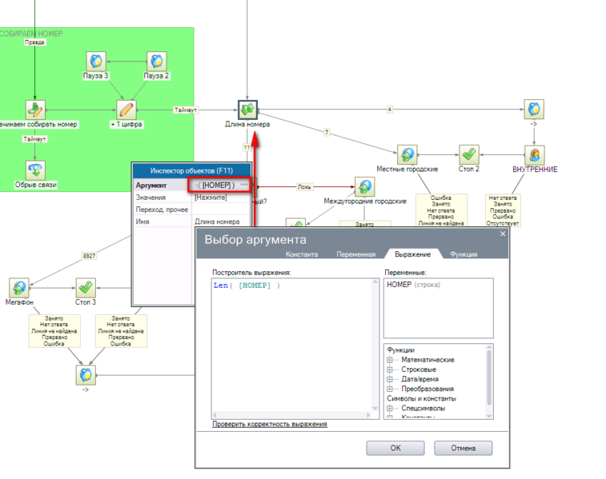
Task: Click the error note under Местные городские
Action: click(x=441, y=210)
